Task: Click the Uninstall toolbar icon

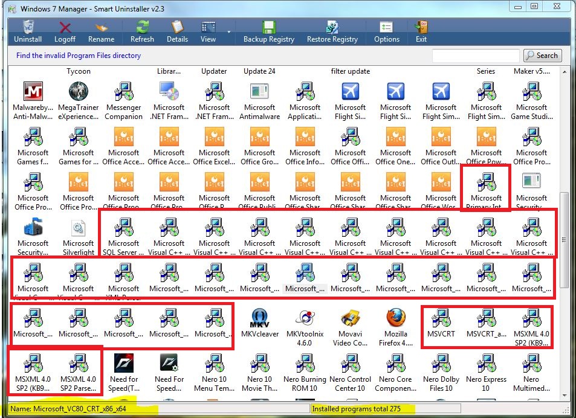Action: 28,27
